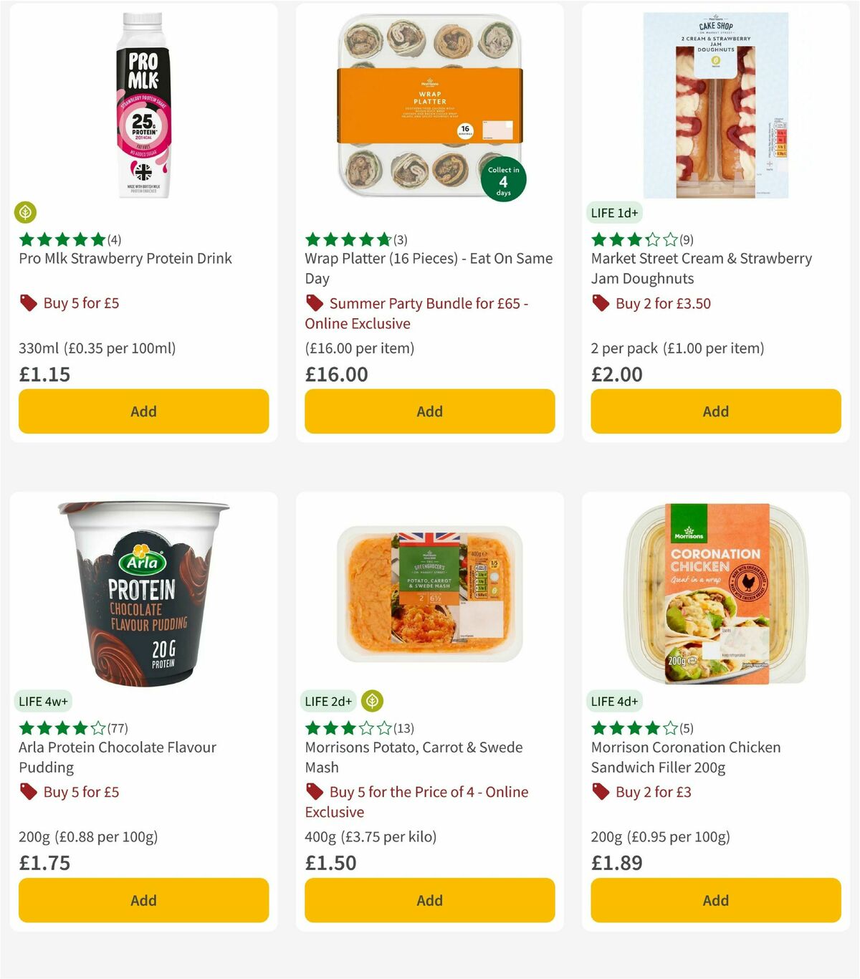This screenshot has height=979, width=860.
Task: Add the Wrap Platter to basket
Action: (429, 411)
